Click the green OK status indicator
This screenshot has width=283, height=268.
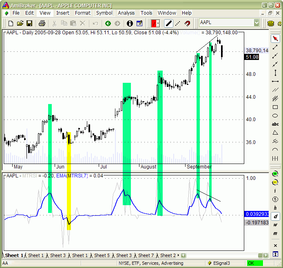coord(255,263)
